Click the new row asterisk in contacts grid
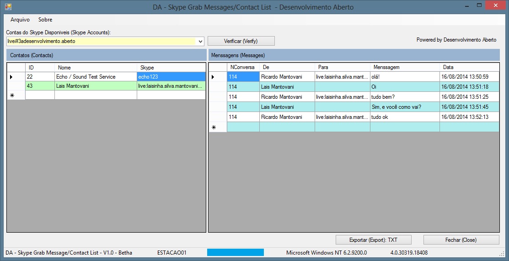The width and height of the screenshot is (509, 261). pos(11,95)
